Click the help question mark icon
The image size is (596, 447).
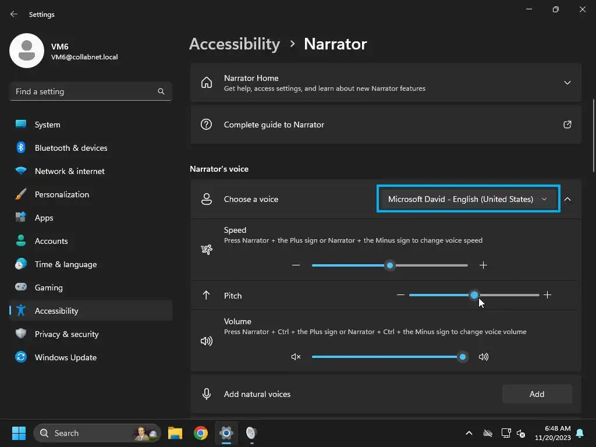tap(207, 125)
